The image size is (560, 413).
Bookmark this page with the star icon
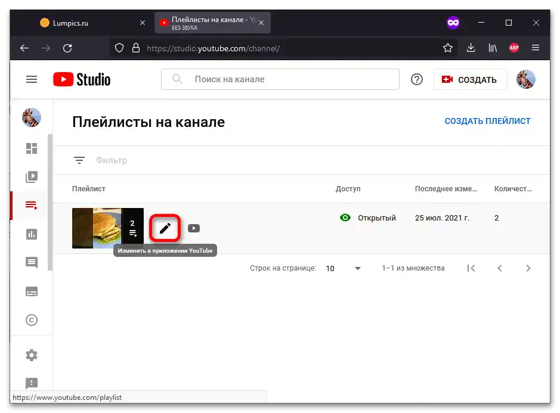click(x=447, y=48)
